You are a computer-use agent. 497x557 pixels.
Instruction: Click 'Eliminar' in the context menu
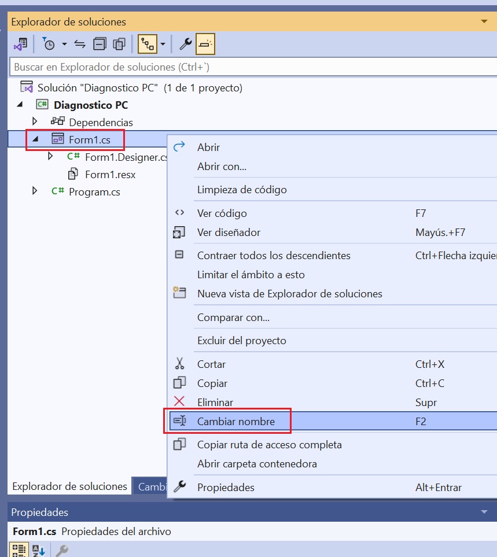[215, 403]
